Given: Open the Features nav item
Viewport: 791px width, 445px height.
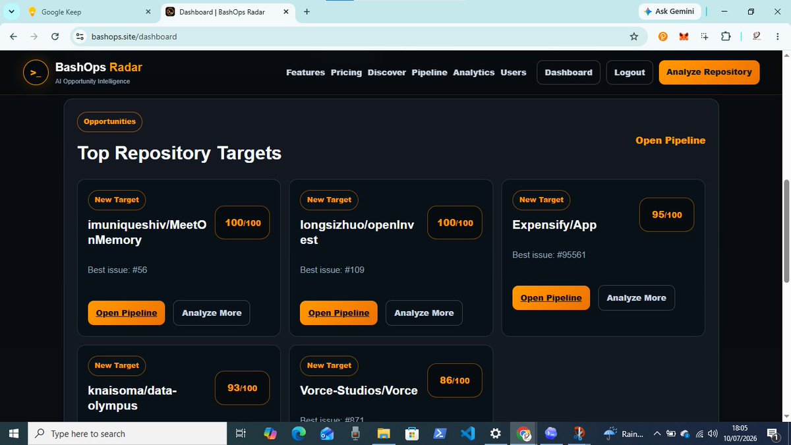Looking at the screenshot, I should point(305,73).
